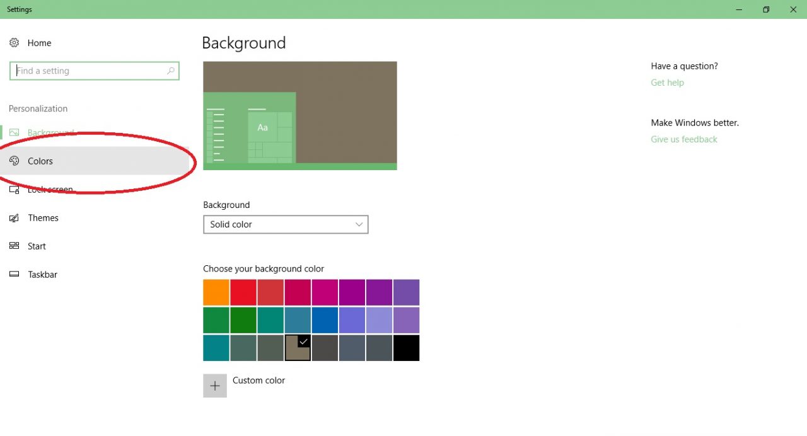807x436 pixels.
Task: Choose the black background color swatch
Action: (406, 348)
